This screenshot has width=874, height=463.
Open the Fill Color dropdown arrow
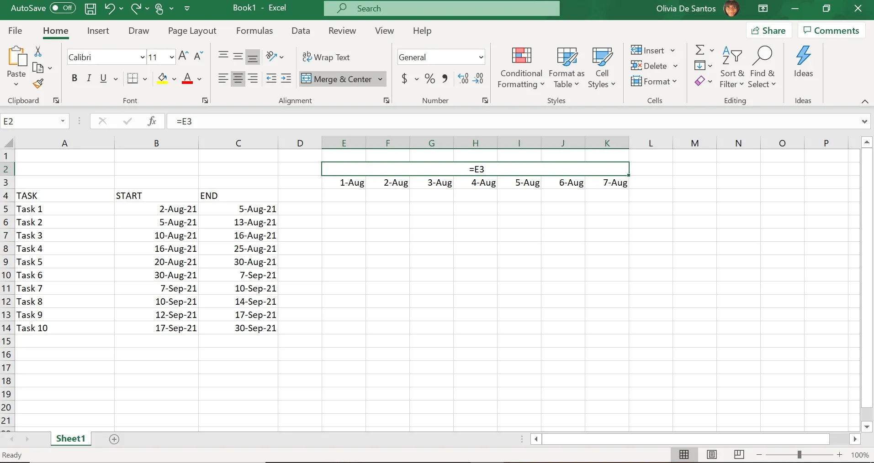tap(174, 78)
